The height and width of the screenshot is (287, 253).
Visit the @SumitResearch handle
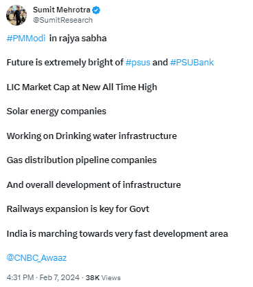[x=63, y=20]
